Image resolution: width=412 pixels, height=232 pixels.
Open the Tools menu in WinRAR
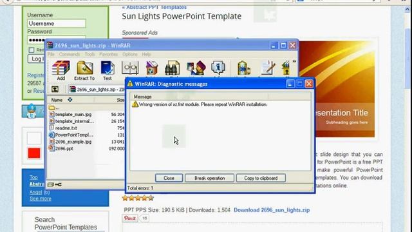[x=89, y=54]
